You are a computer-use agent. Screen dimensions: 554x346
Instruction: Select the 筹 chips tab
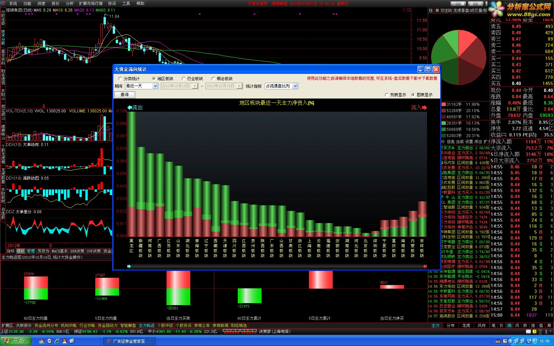549,326
